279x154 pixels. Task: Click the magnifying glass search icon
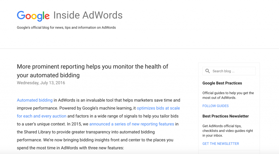point(207,71)
